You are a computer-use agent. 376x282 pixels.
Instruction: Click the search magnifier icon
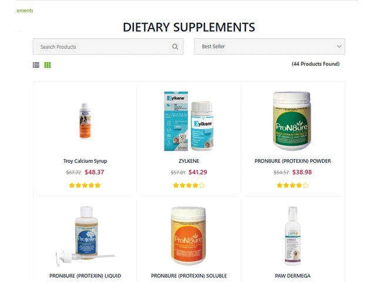click(x=175, y=46)
